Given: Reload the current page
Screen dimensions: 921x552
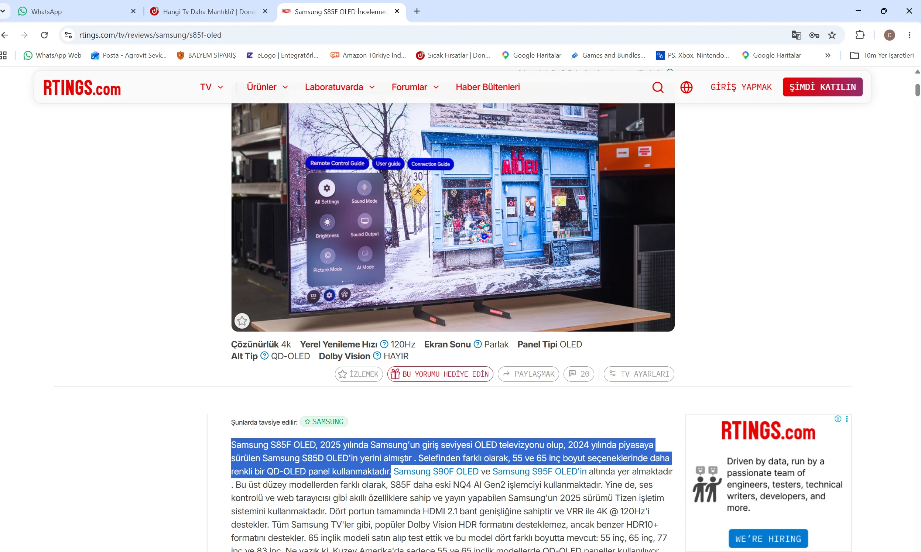Looking at the screenshot, I should click(x=44, y=35).
